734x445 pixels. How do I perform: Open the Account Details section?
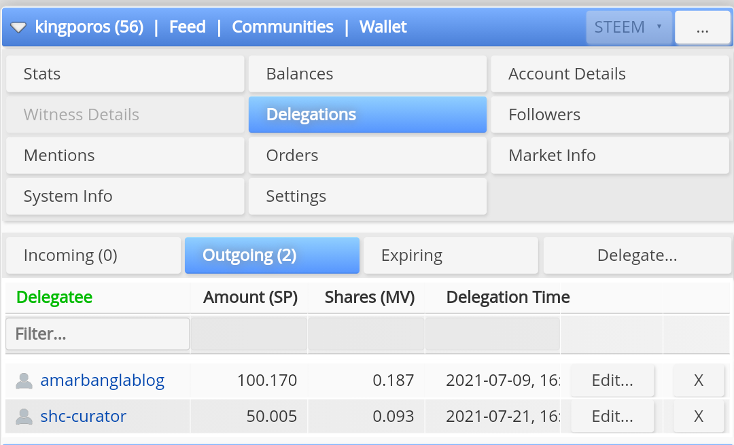pos(610,74)
